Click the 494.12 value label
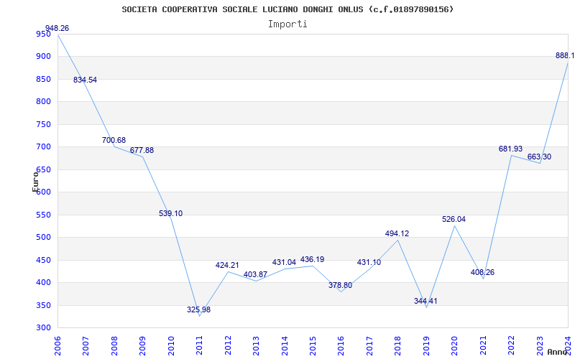 pos(397,233)
